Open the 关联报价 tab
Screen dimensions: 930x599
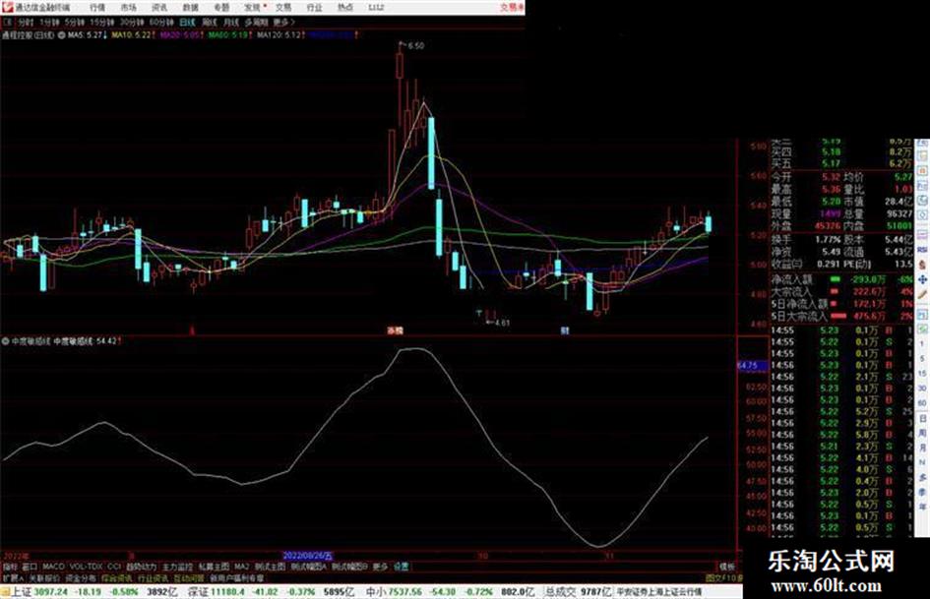tap(44, 577)
